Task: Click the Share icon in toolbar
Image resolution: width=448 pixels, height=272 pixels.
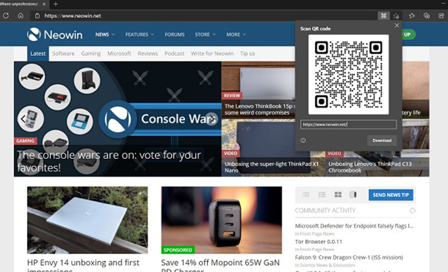Action: [441, 16]
